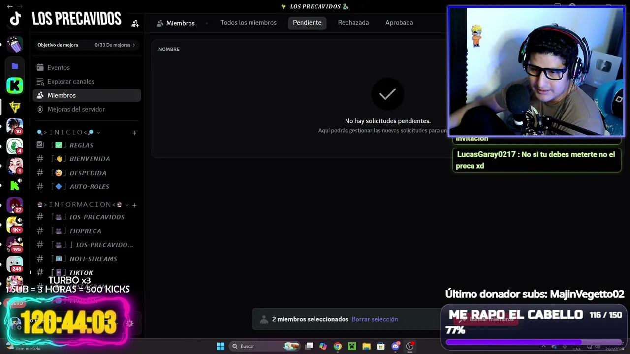Open Windows Start menu

[x=220, y=346]
